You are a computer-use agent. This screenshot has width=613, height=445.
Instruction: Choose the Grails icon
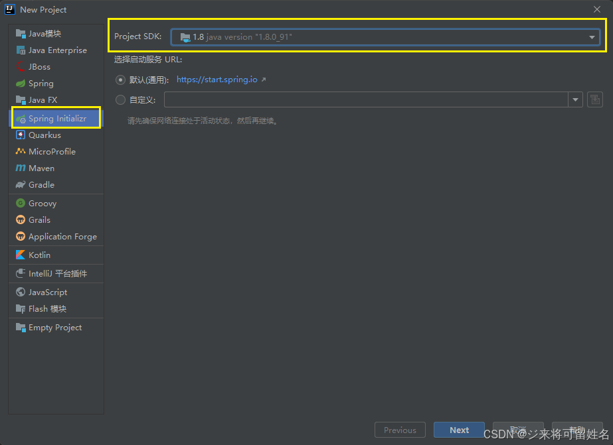(21, 220)
